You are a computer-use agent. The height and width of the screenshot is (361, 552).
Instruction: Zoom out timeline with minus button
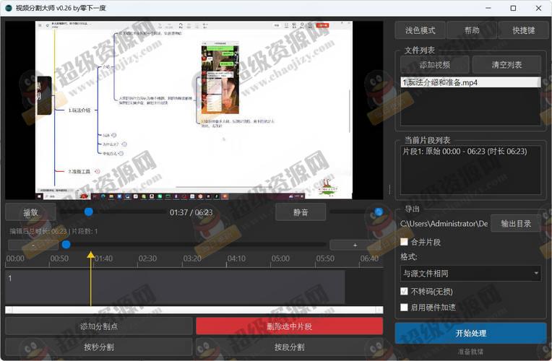pyautogui.click(x=33, y=245)
